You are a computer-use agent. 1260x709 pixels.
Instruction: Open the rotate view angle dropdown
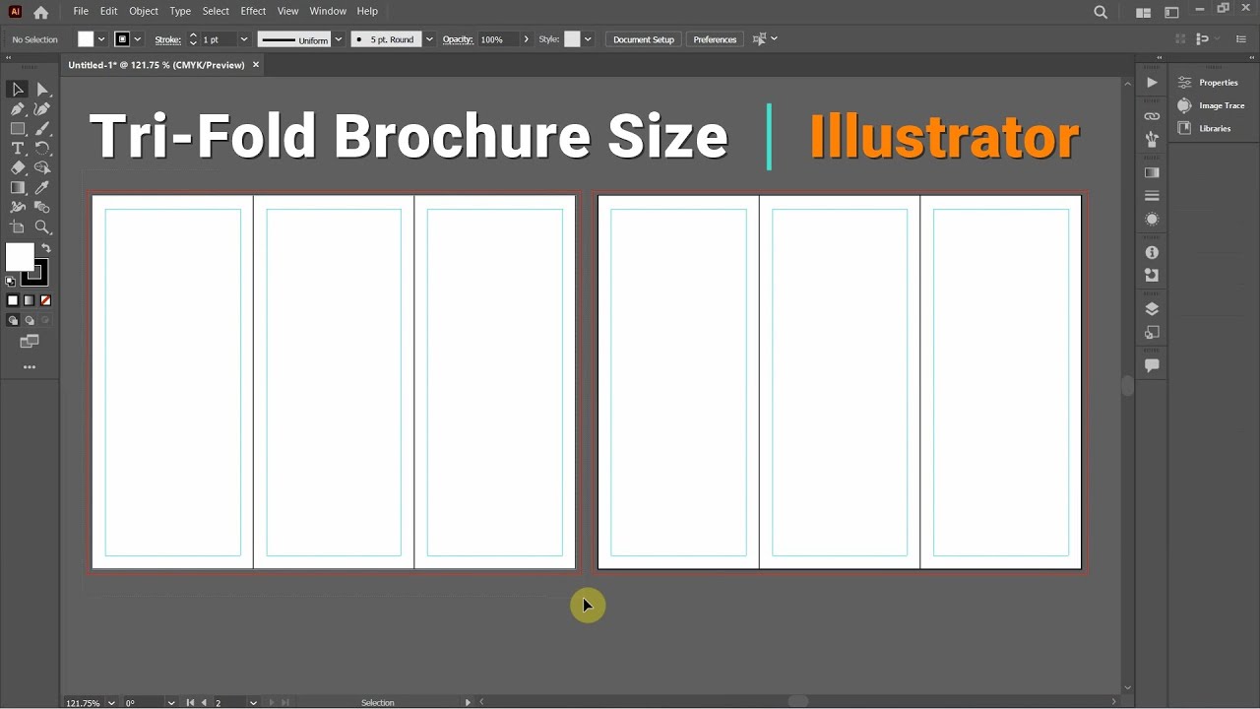pos(171,702)
